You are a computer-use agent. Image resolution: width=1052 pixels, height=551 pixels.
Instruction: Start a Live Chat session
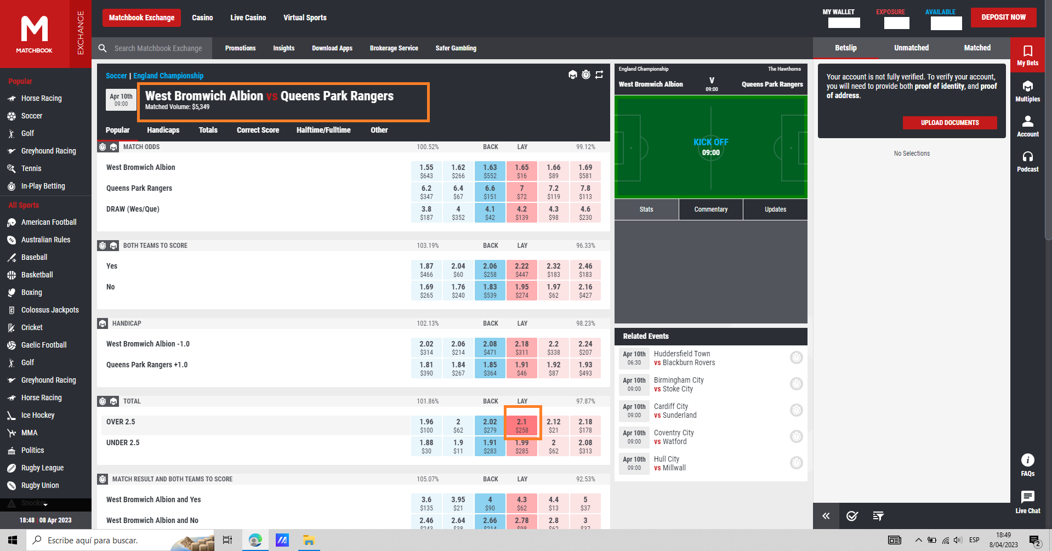pyautogui.click(x=1028, y=502)
